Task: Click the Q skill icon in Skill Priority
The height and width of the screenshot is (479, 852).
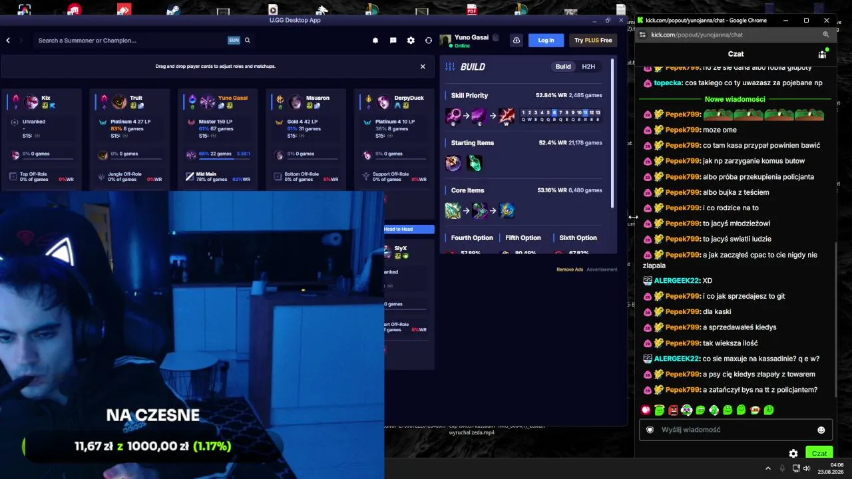Action: point(453,115)
